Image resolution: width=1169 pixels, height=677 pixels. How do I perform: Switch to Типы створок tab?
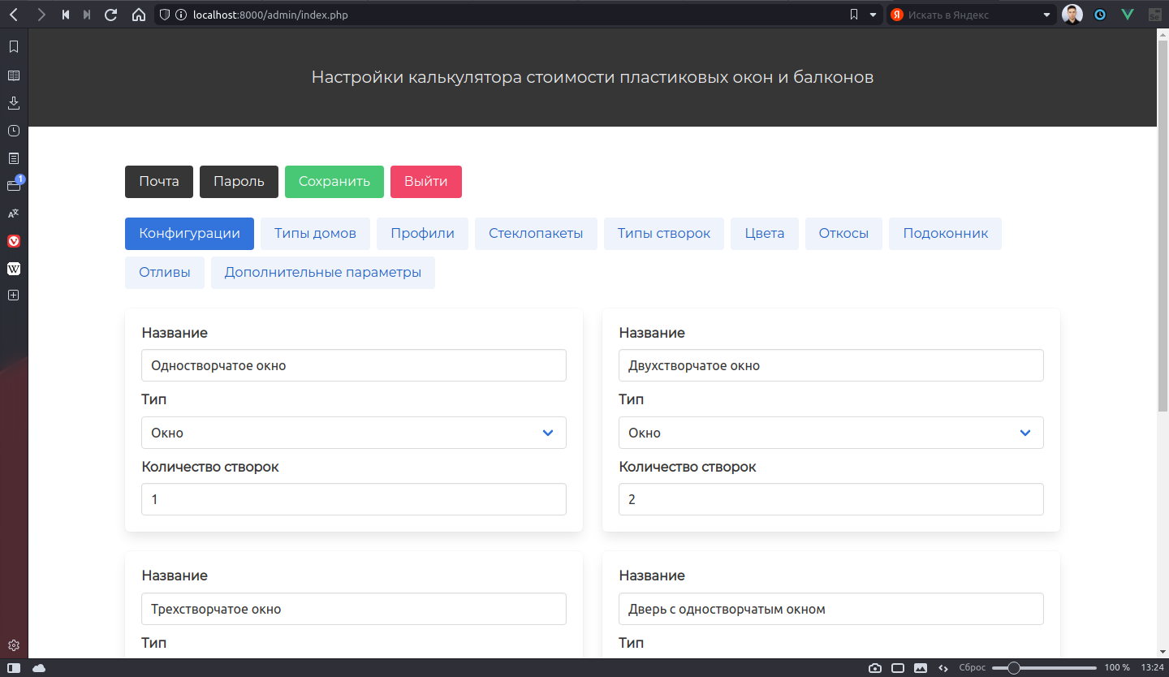[x=663, y=234]
